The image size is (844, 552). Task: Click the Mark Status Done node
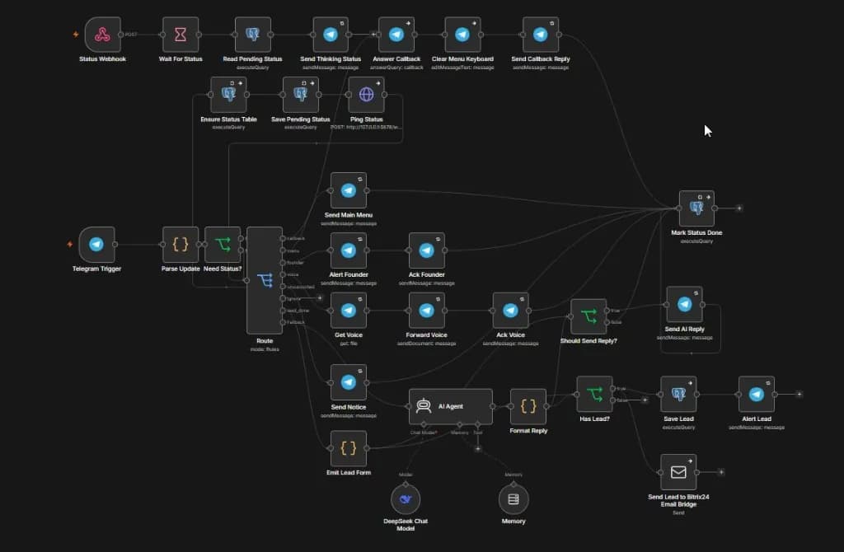(696, 208)
